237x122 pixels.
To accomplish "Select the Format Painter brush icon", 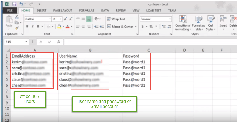I will [17, 28].
